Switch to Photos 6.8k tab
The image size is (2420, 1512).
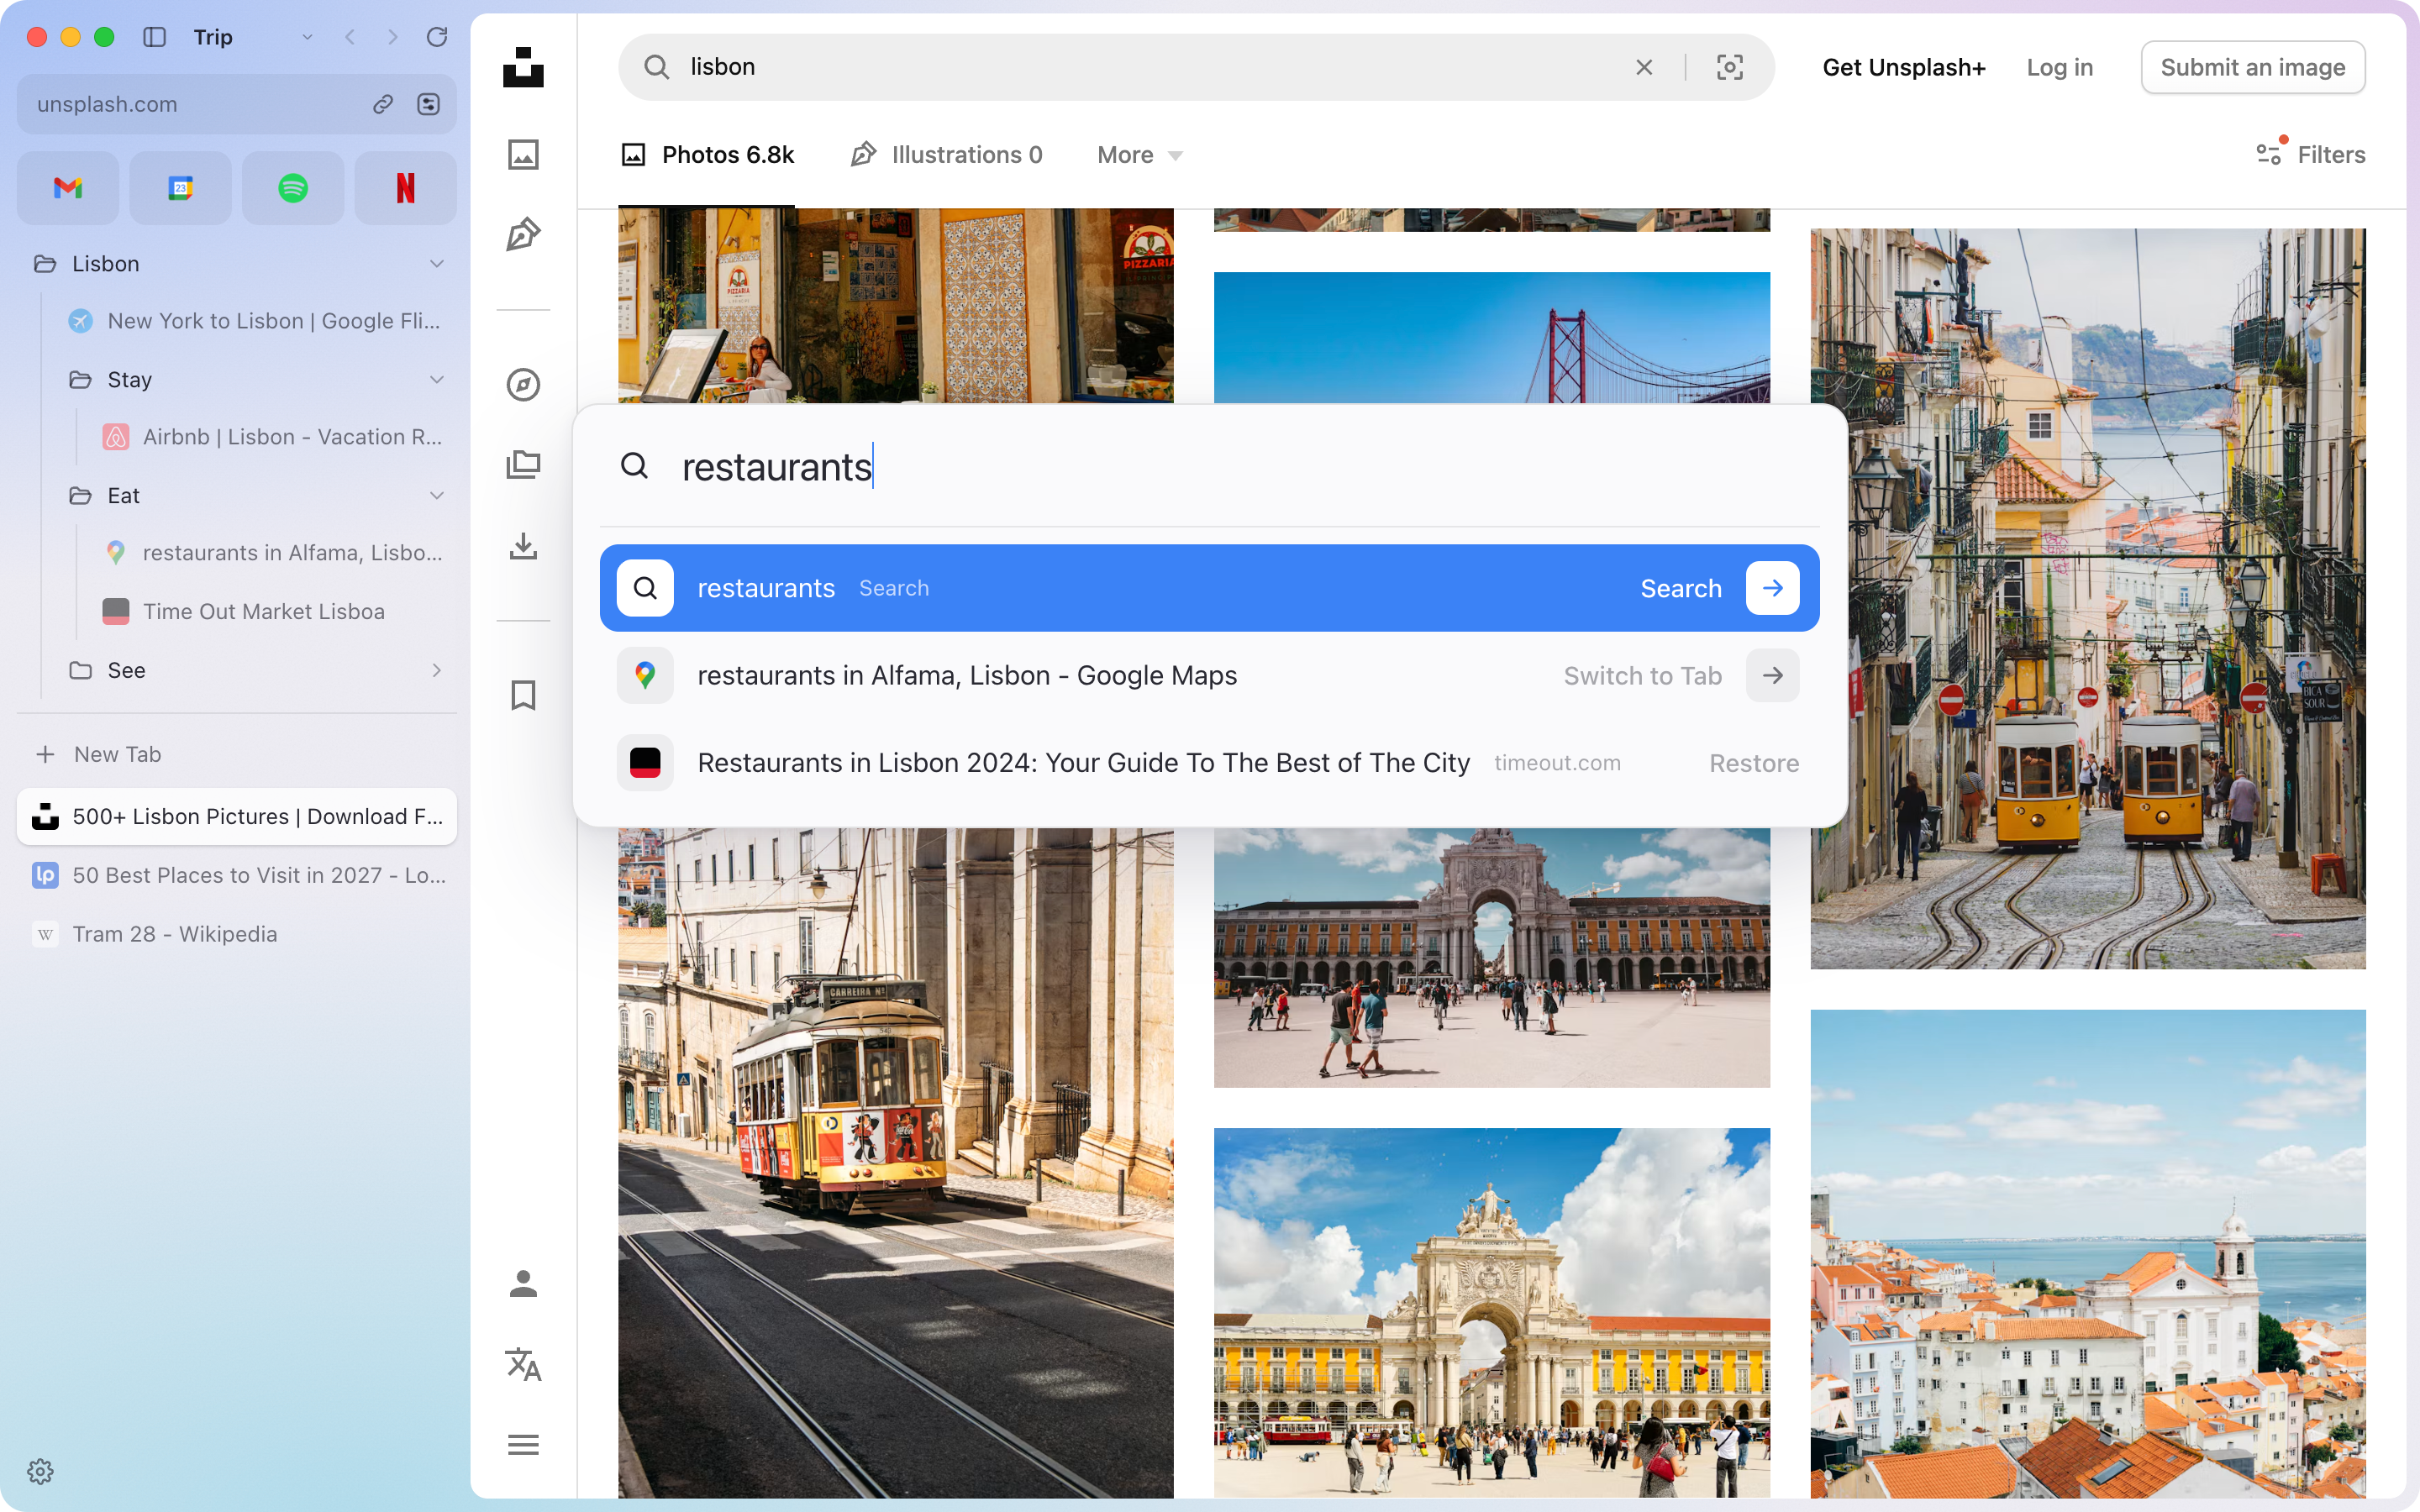coord(708,155)
